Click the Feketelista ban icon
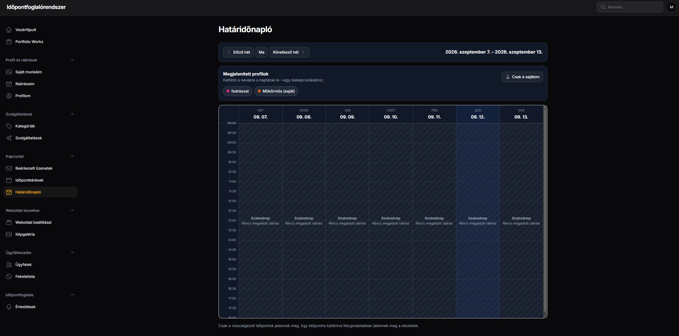Viewport: 679px width, 336px height. pos(9,276)
